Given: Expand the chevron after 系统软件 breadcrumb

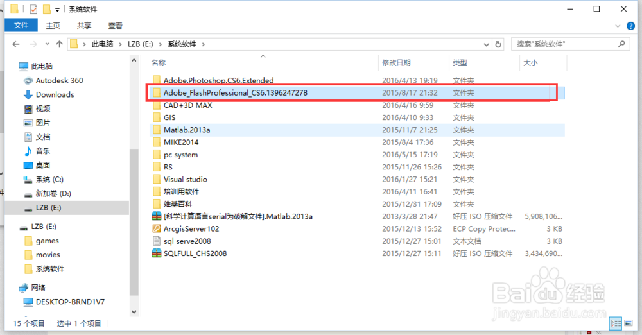Looking at the screenshot, I should 204,44.
